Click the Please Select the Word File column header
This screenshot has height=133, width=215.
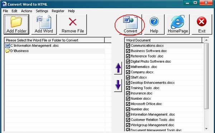coord(54,40)
